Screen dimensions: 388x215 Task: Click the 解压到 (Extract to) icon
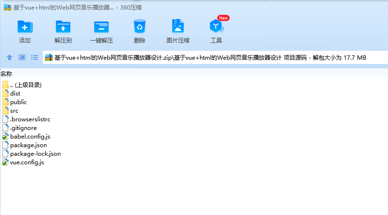click(63, 27)
